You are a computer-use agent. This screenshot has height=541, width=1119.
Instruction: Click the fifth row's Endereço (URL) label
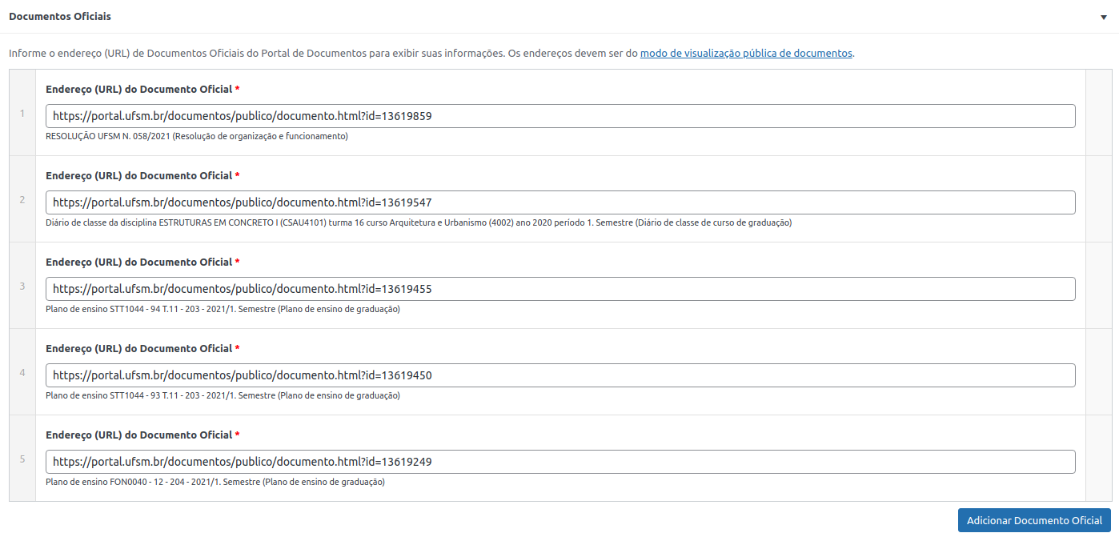click(139, 435)
